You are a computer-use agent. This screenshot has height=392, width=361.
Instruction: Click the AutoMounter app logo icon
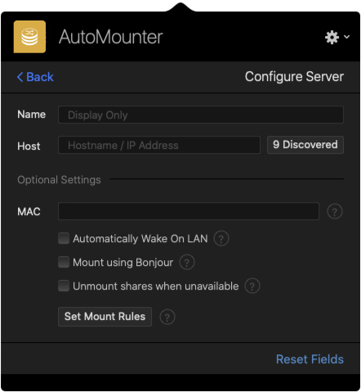point(29,37)
